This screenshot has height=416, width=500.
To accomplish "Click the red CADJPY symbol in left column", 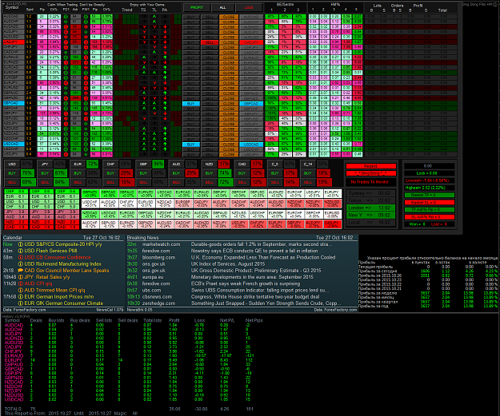I will (14, 42).
